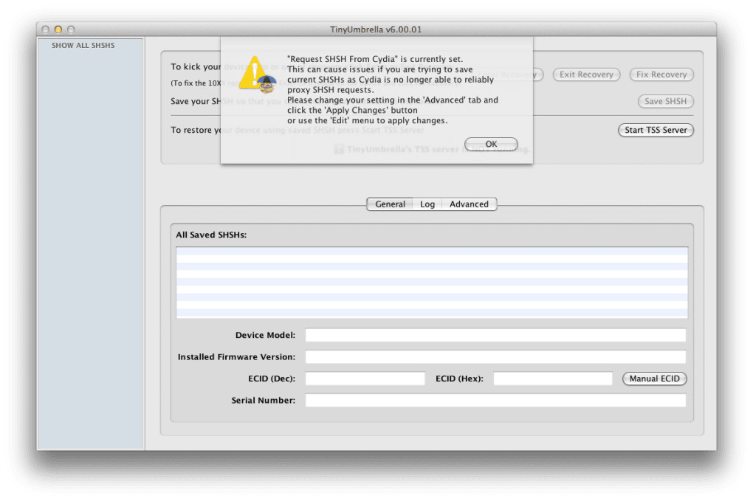The height and width of the screenshot is (501, 753).
Task: Click the warning umbrella icon in dialog
Action: coord(258,75)
